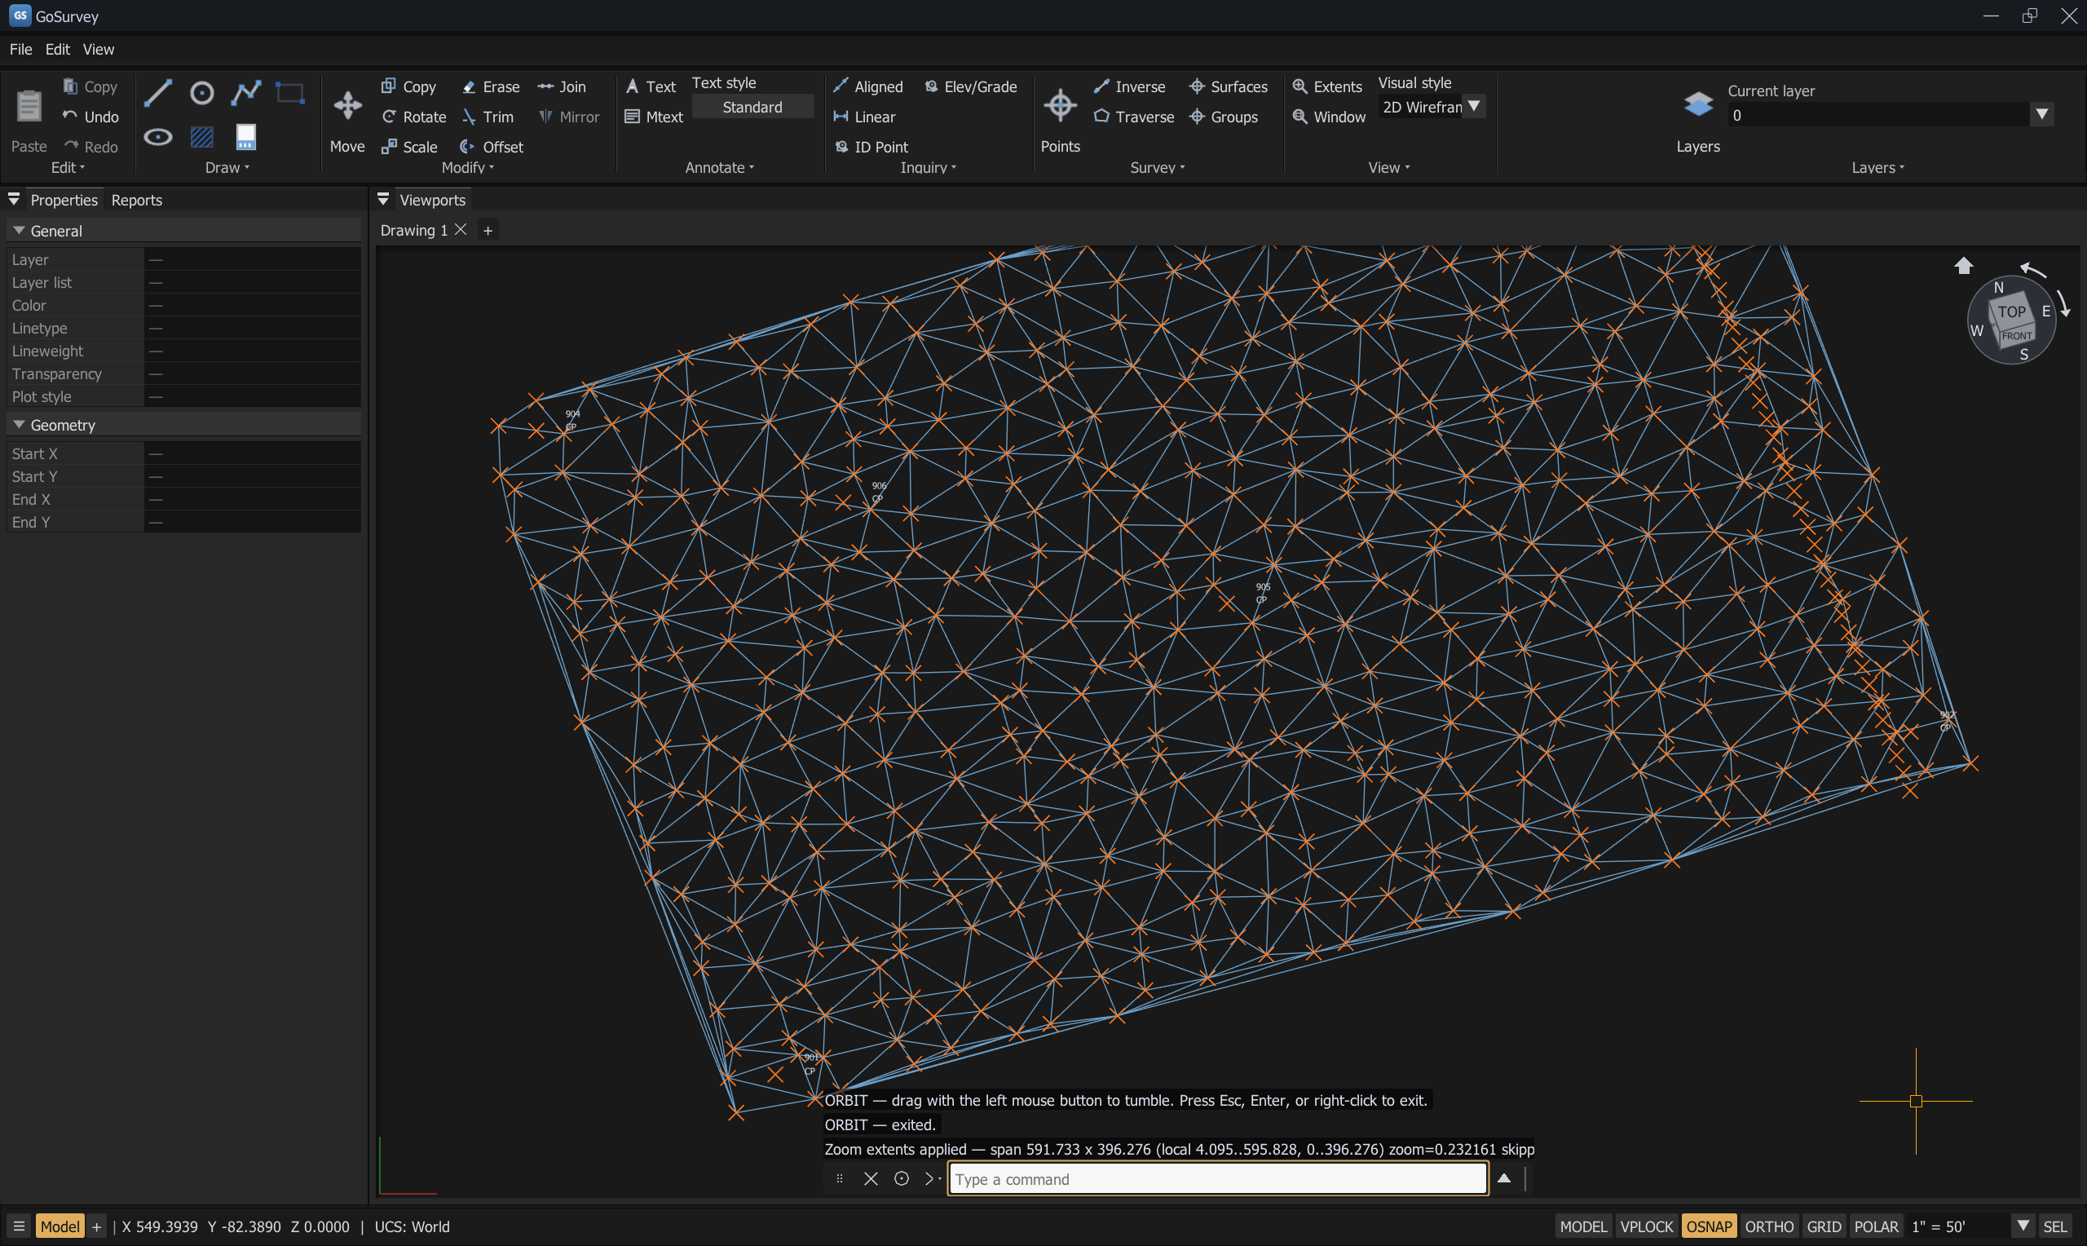Expand the Draw ribbon group

(227, 167)
